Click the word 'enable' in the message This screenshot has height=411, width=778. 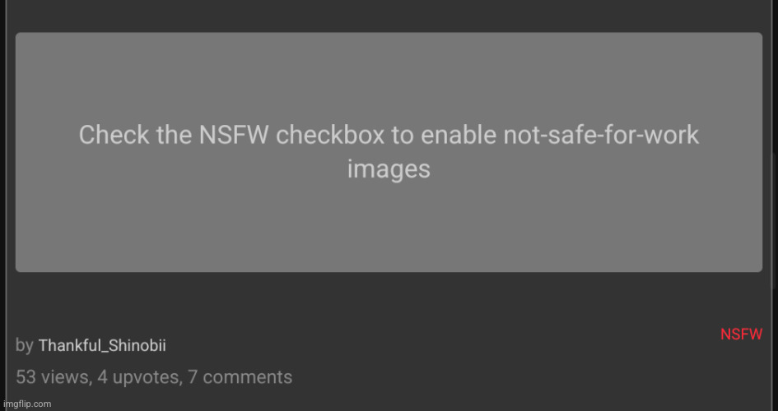[459, 135]
